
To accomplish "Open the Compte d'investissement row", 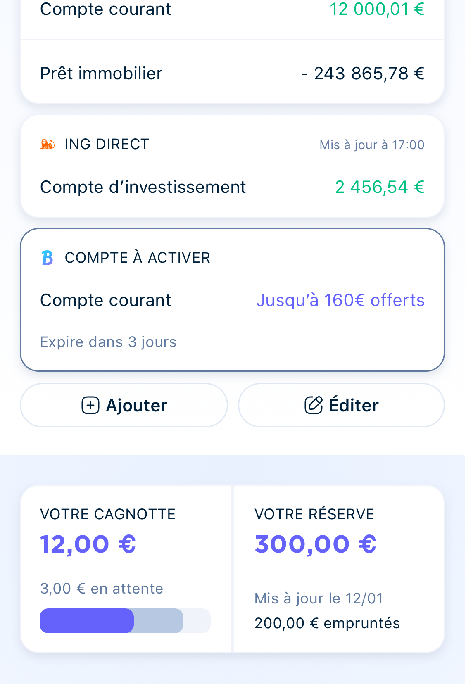I will (x=232, y=187).
